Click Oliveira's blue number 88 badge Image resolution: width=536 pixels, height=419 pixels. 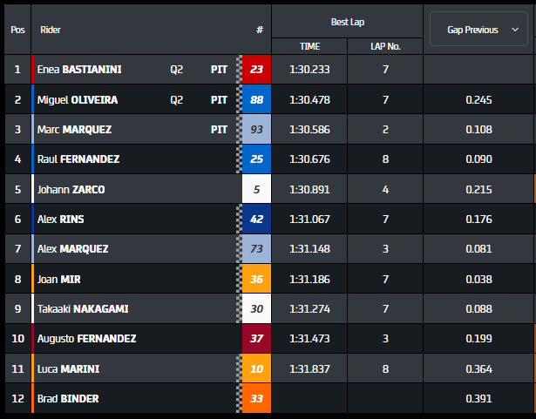256,100
